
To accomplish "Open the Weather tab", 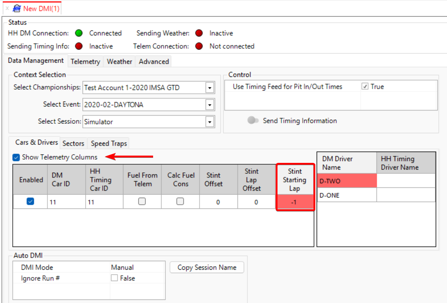I will [119, 61].
